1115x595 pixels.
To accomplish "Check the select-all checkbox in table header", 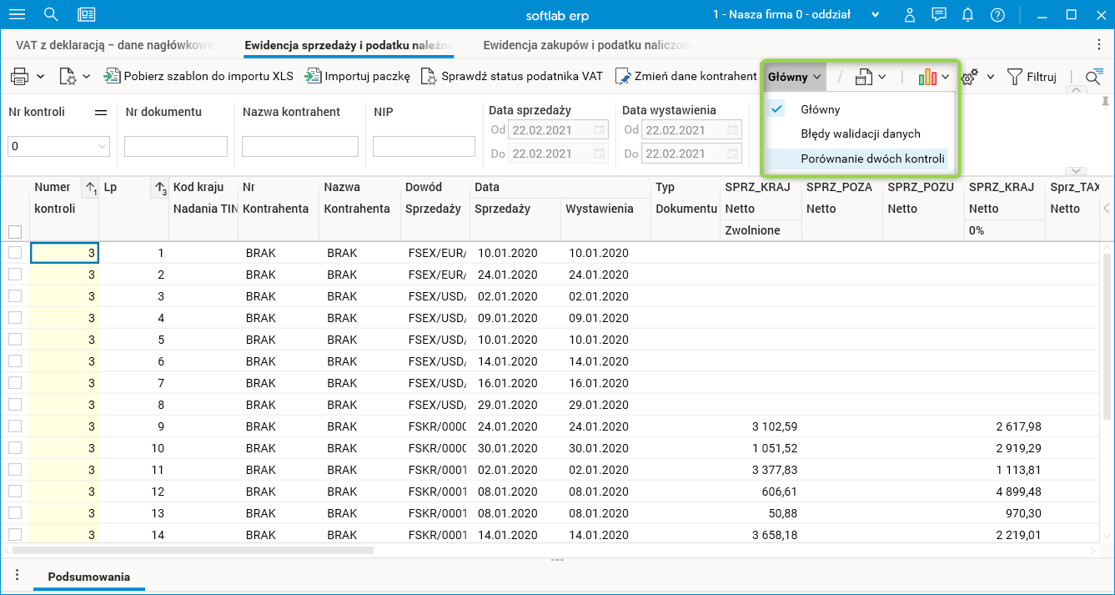I will [x=15, y=231].
